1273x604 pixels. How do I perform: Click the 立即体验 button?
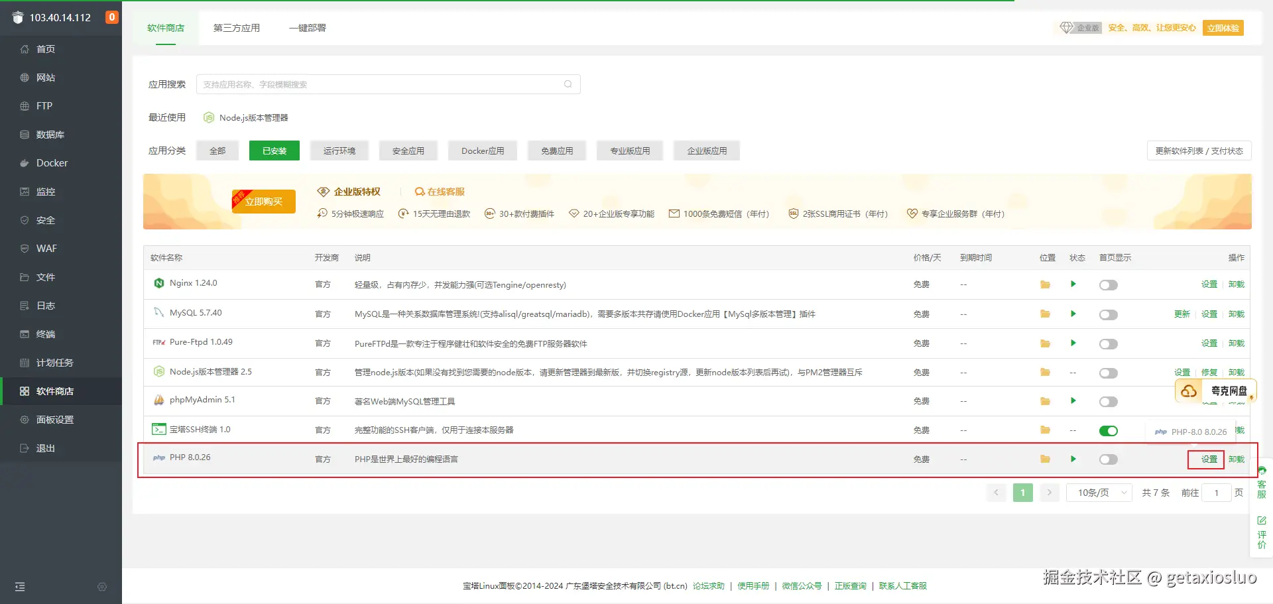(1223, 28)
